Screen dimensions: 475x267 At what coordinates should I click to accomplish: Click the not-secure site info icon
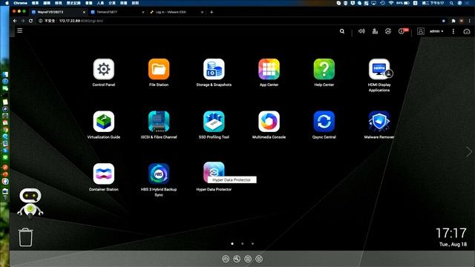40,21
